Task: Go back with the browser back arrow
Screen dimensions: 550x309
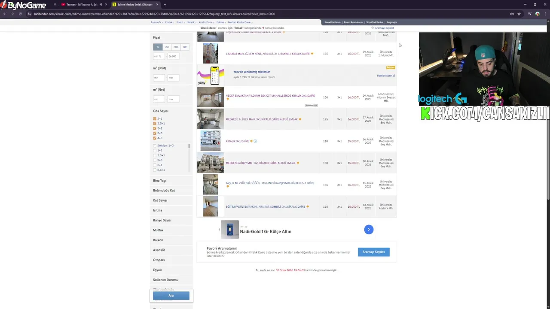Action: 4,14
